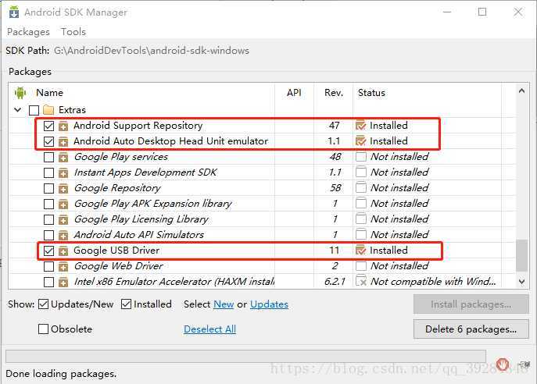
Task: Click not-installed status icon for Google Play services
Action: point(361,157)
